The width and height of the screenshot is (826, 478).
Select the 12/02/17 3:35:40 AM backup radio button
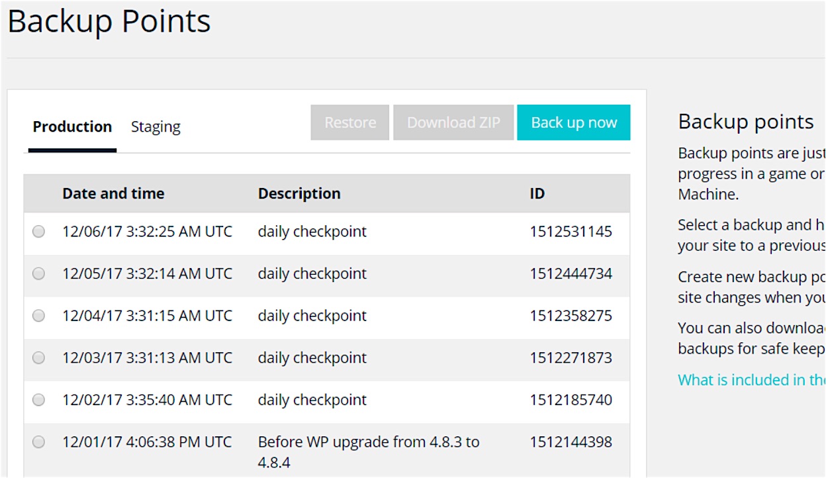(x=39, y=400)
